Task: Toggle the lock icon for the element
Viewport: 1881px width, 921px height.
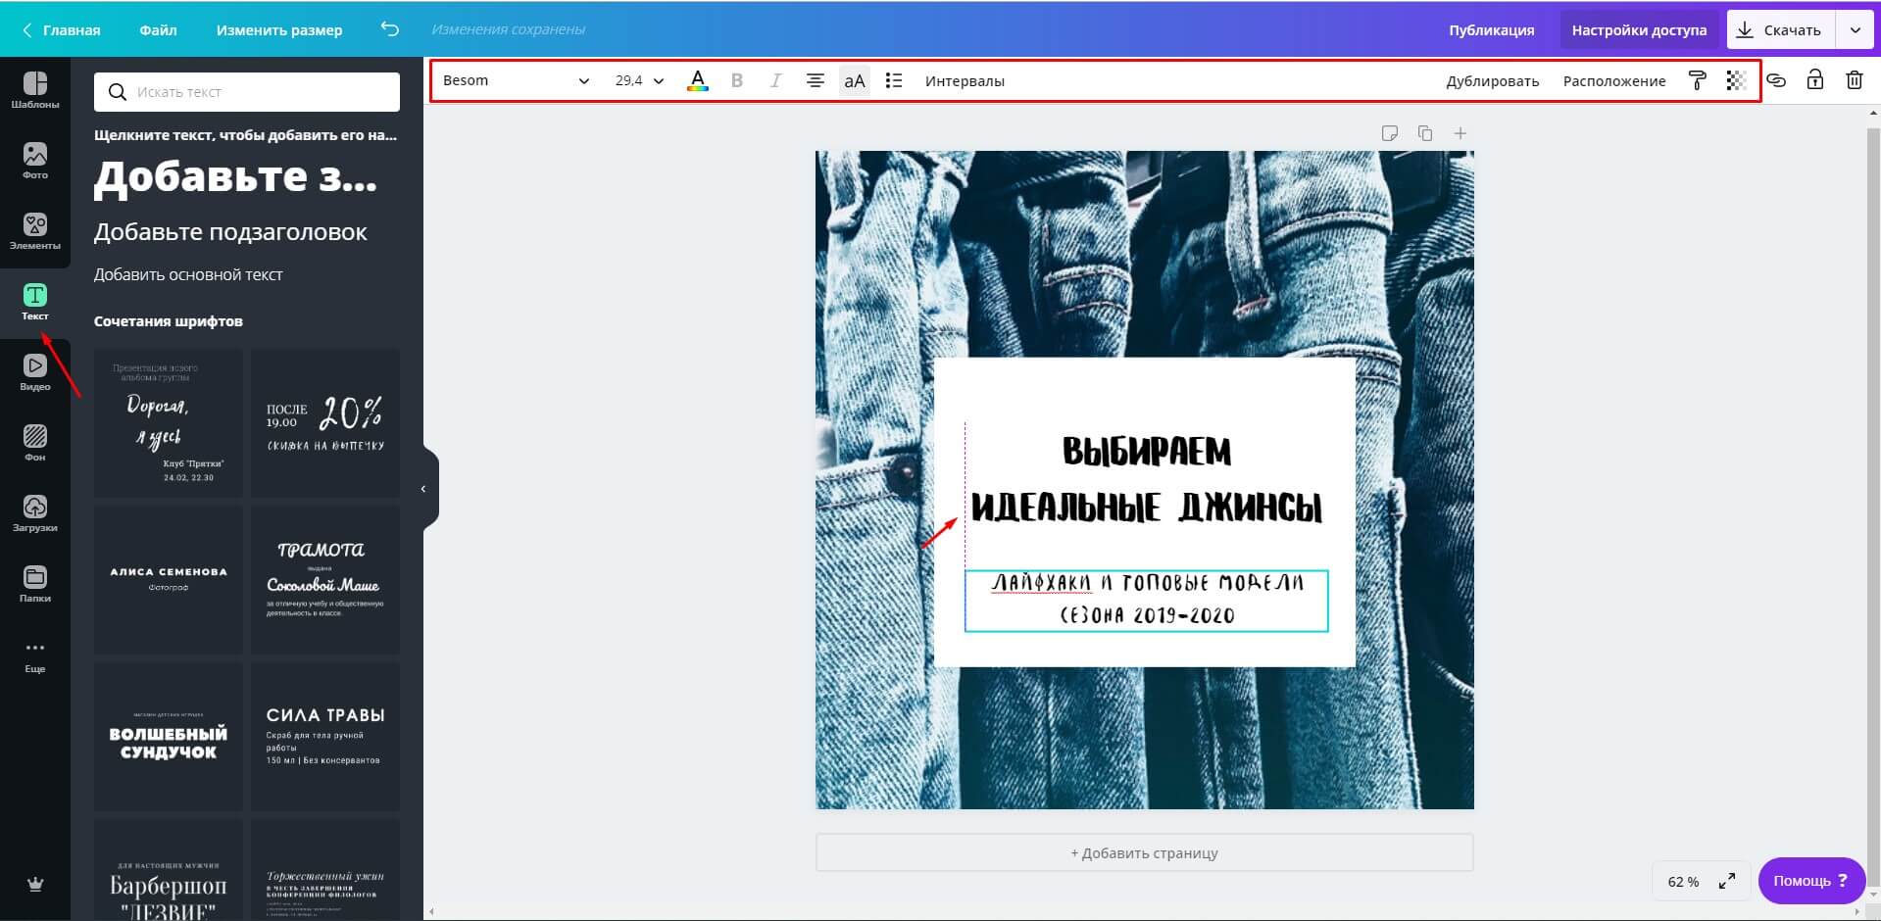Action: coord(1815,80)
